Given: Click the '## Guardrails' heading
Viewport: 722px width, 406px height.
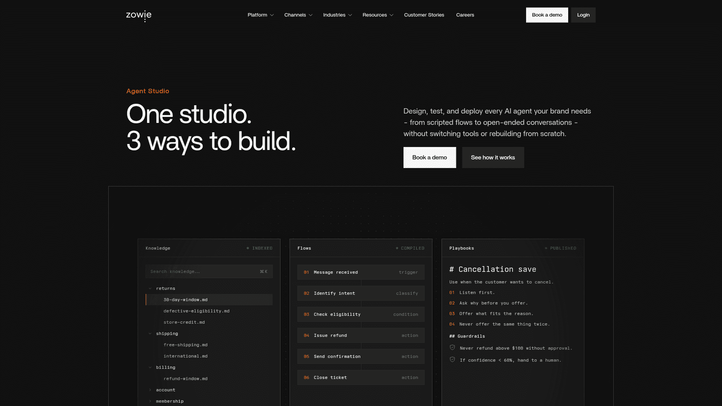Looking at the screenshot, I should (x=467, y=336).
